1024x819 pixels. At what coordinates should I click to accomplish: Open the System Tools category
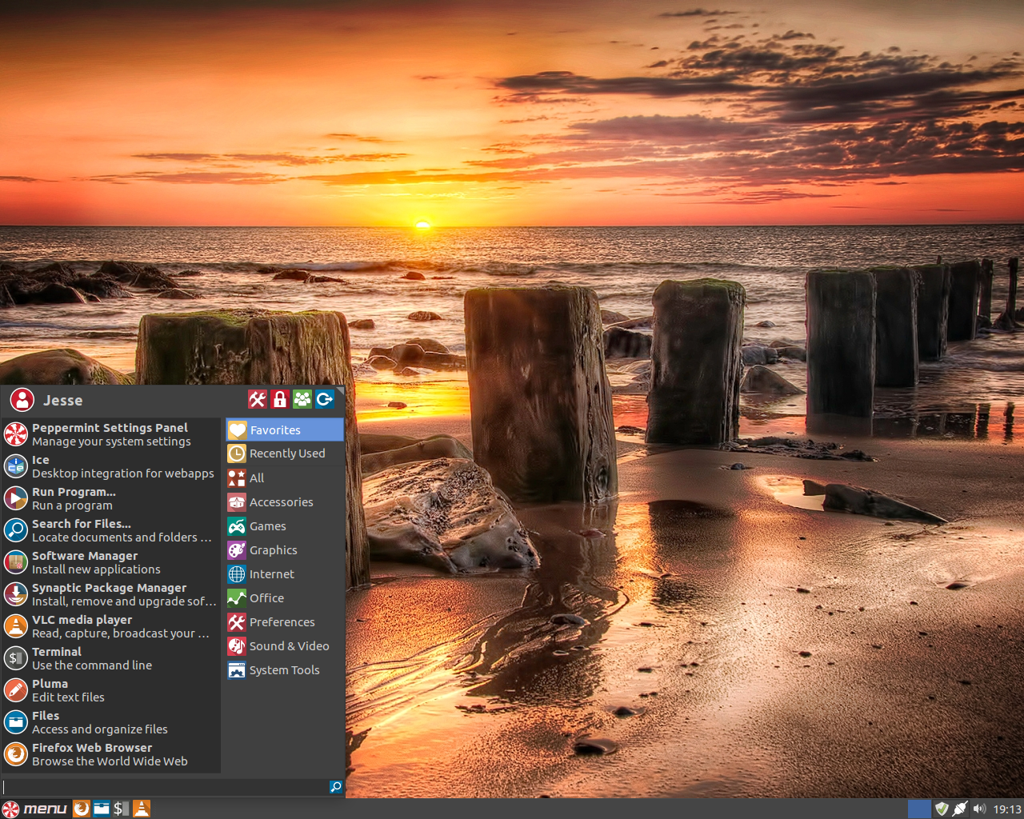pyautogui.click(x=285, y=669)
